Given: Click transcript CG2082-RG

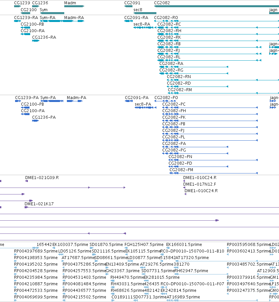Looking at the screenshot, I should pos(171,70).
